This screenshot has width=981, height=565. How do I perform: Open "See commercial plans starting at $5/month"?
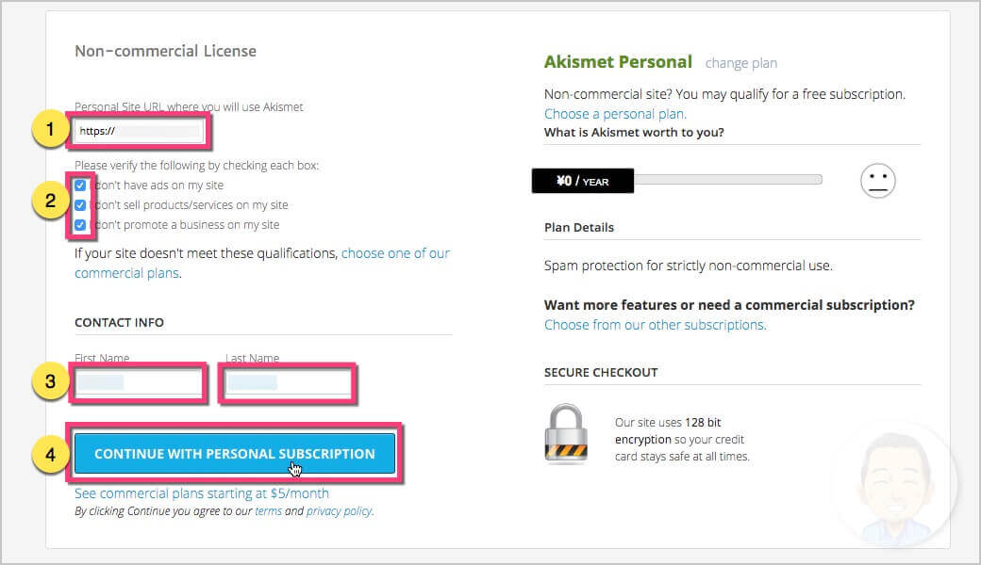(202, 493)
